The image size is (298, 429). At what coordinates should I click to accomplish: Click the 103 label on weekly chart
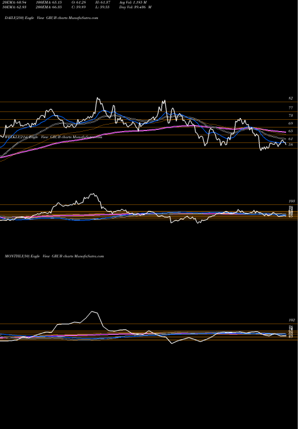pos(291,201)
